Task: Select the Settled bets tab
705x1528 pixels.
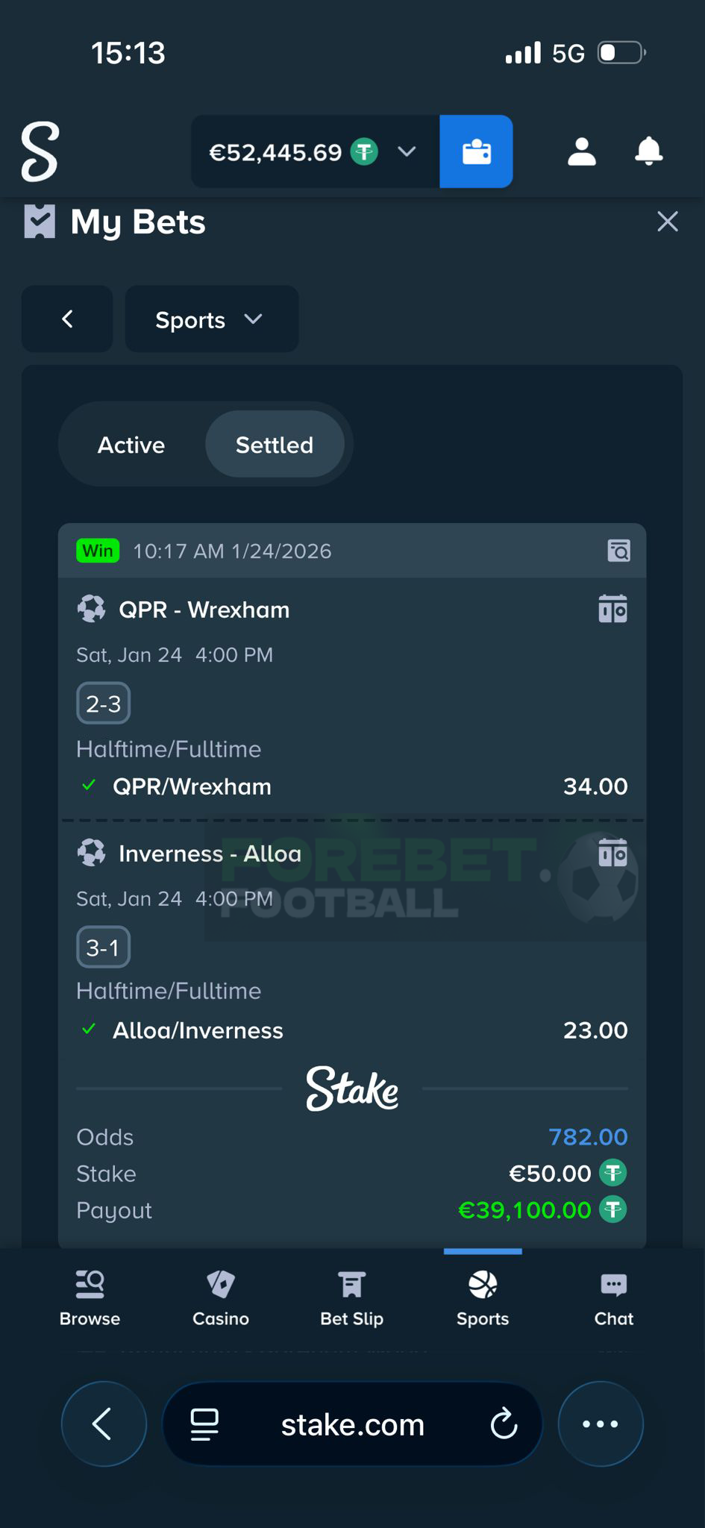Action: click(x=275, y=444)
